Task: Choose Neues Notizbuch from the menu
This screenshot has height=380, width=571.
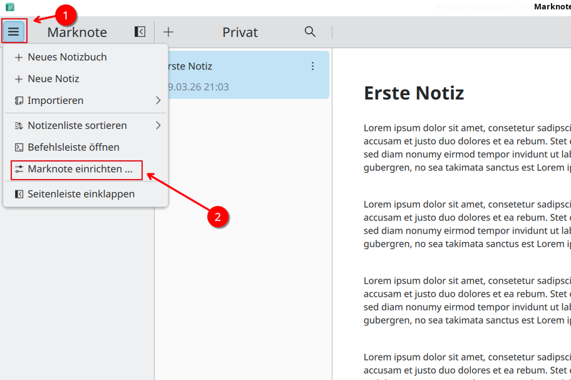Action: [x=67, y=57]
